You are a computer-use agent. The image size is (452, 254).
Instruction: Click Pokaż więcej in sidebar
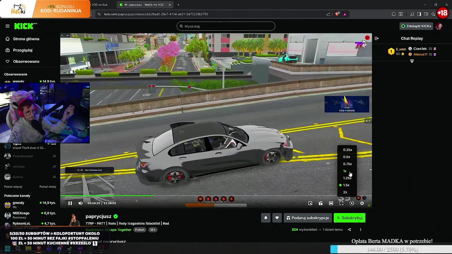13,187
